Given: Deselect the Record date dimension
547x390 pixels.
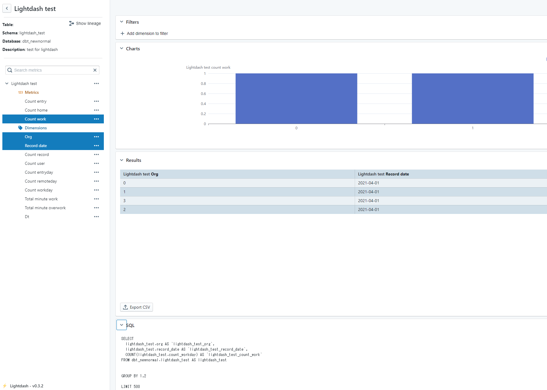Looking at the screenshot, I should click(x=36, y=146).
